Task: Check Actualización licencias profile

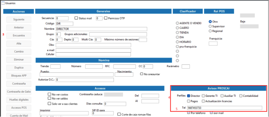Action: point(203,101)
